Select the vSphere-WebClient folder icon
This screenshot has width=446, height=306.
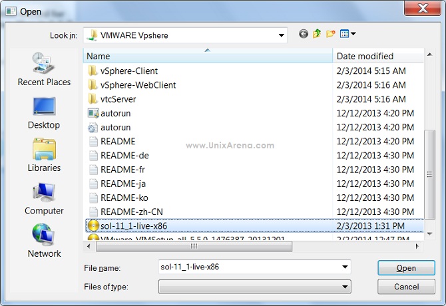pos(93,84)
